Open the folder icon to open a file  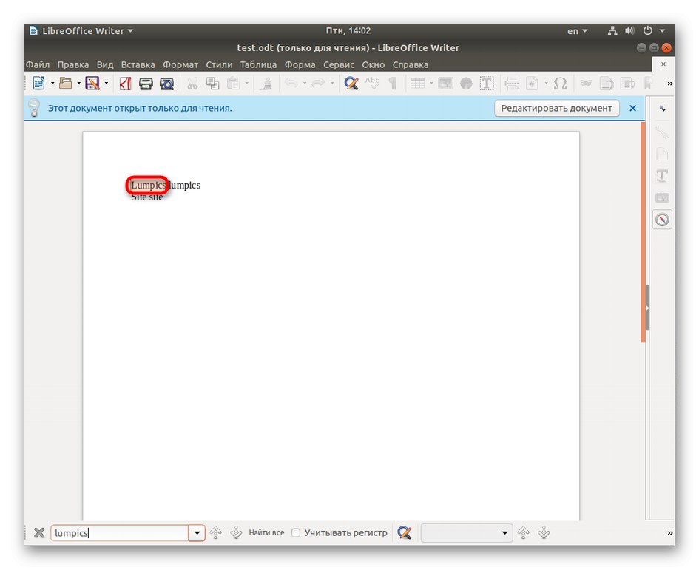[x=66, y=84]
